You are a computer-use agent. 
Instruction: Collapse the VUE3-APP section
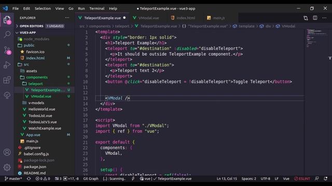45,33
